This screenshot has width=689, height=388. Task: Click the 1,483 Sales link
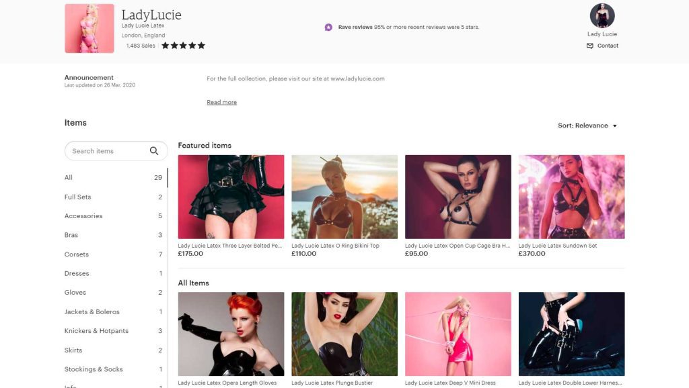pos(141,46)
